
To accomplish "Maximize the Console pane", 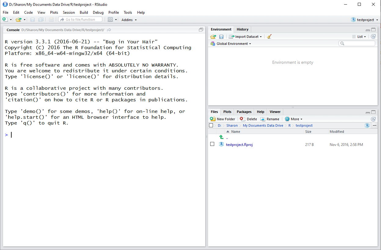I will coord(201,30).
